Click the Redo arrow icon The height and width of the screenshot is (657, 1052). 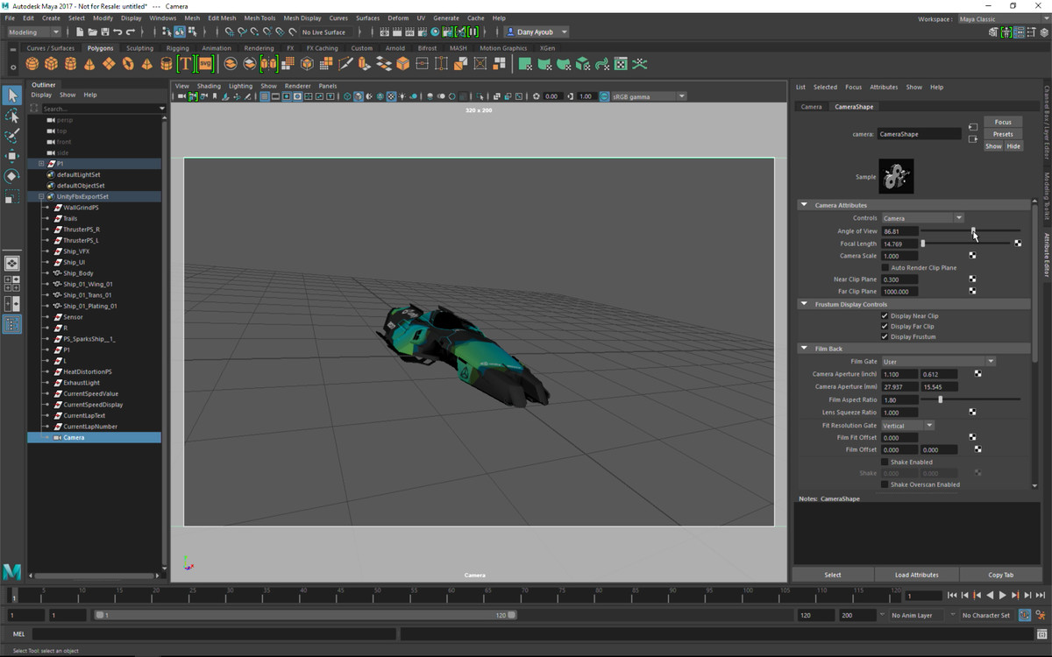click(130, 32)
